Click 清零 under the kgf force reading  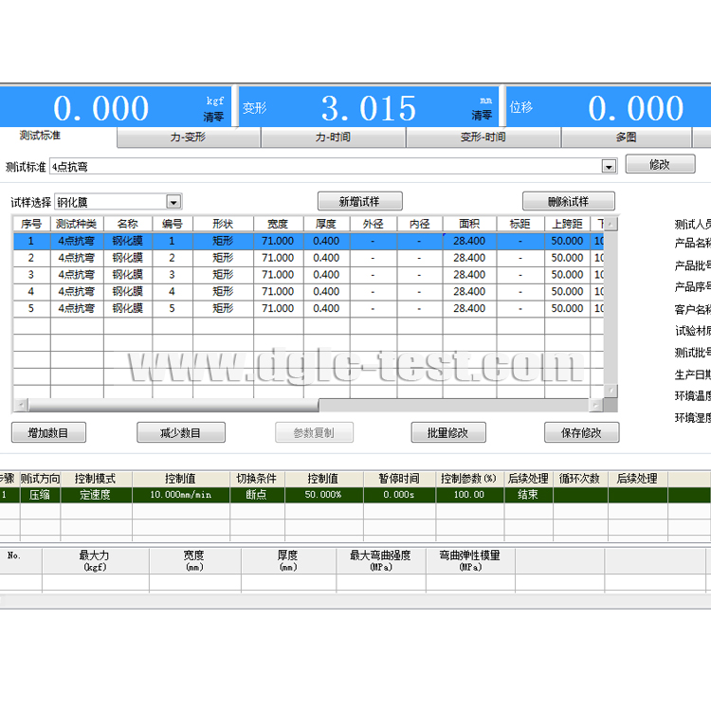coord(213,117)
